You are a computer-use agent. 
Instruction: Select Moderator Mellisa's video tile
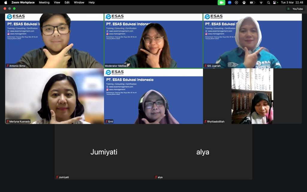click(x=153, y=41)
